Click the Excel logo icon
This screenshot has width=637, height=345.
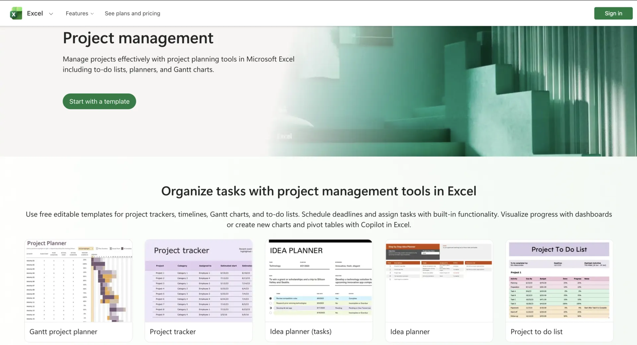(x=16, y=13)
